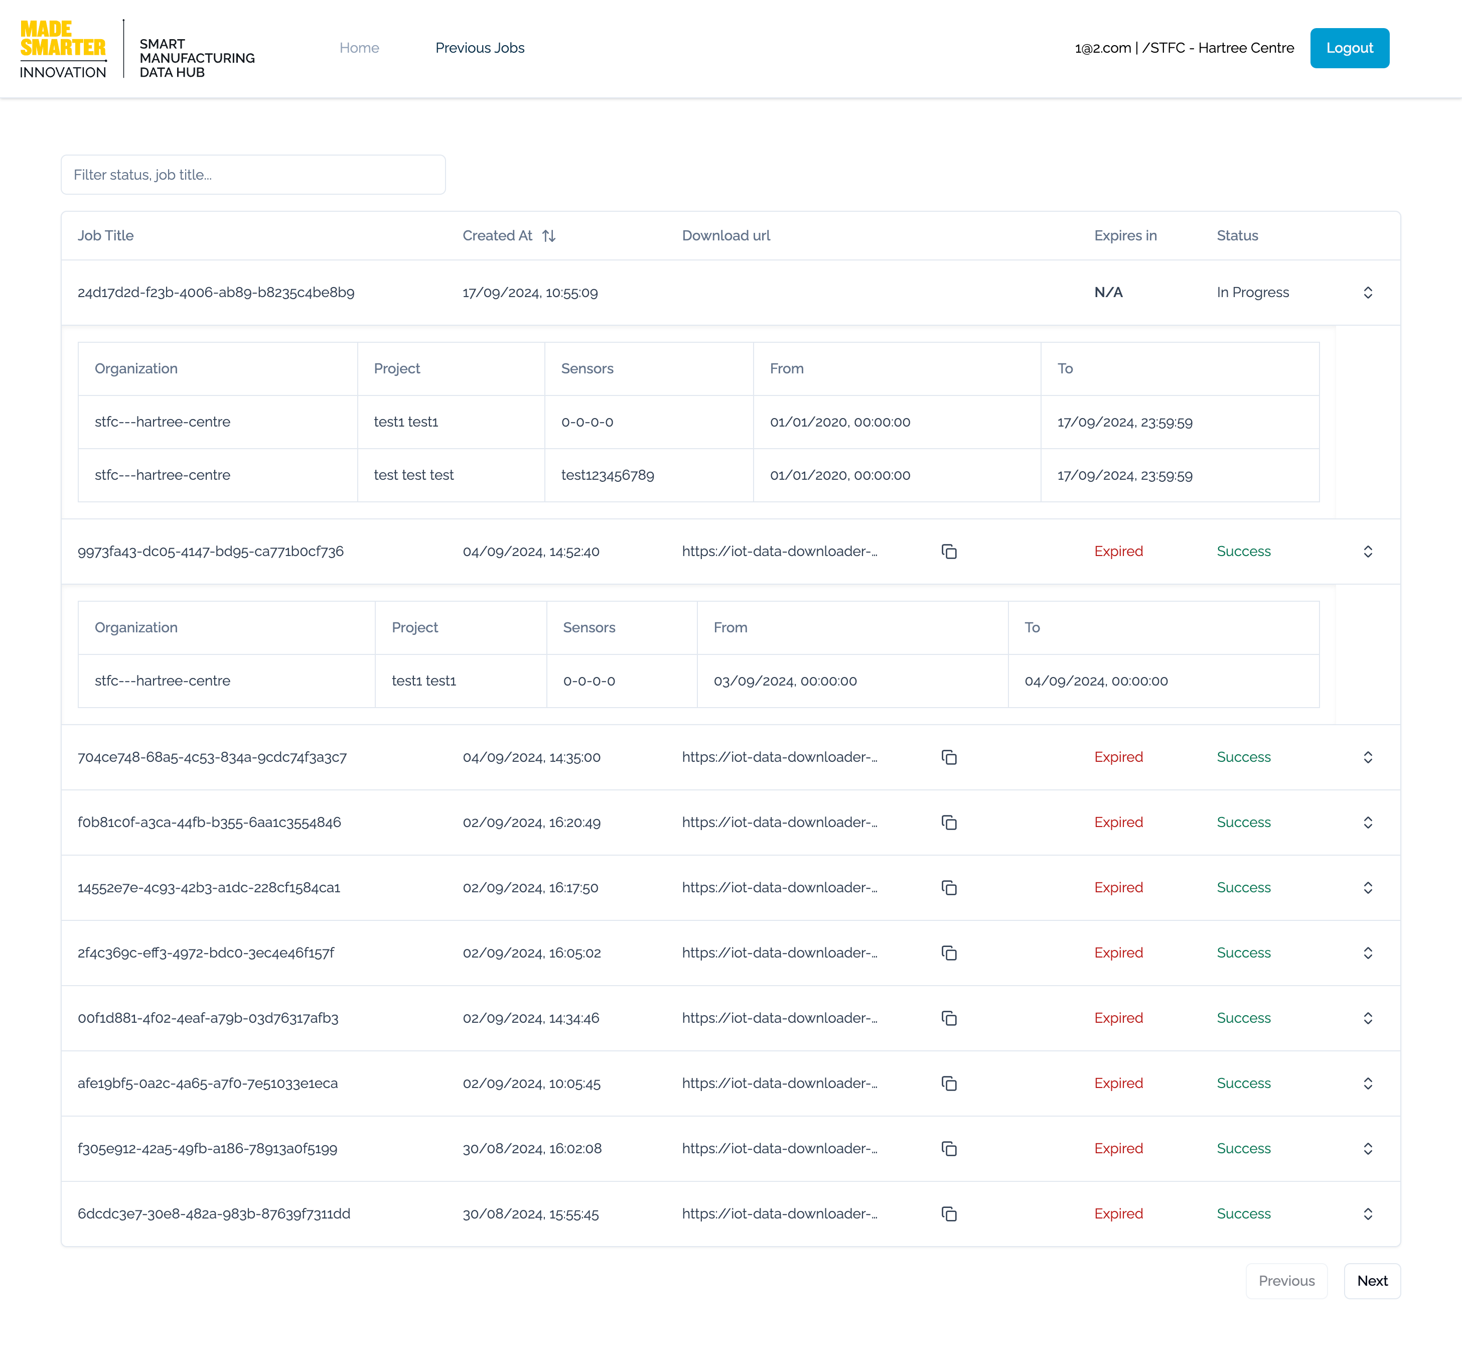Copy download URL for job 14552e7e
This screenshot has height=1356, width=1462.
tap(949, 888)
